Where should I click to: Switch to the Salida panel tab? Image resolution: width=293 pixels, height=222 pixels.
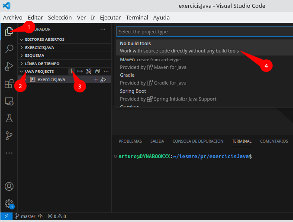point(157,141)
